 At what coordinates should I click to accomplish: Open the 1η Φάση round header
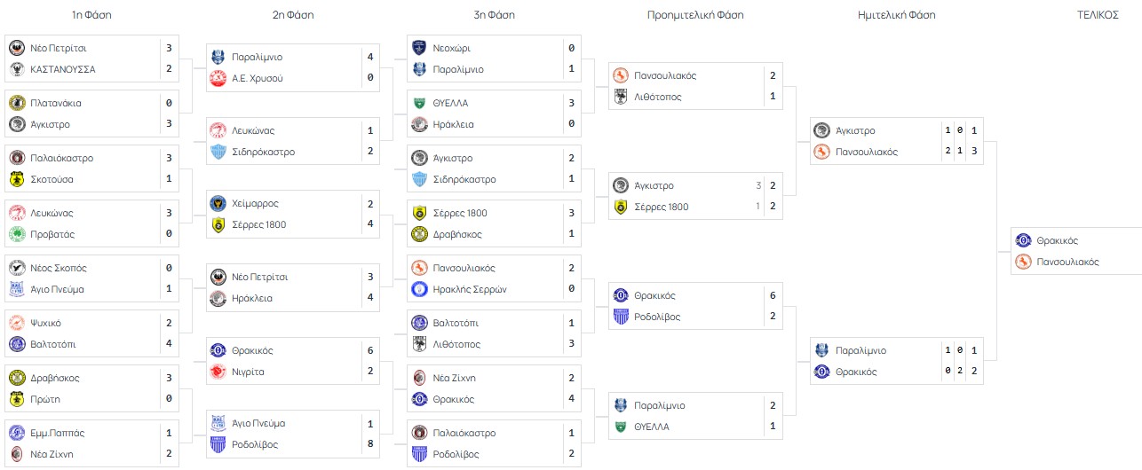click(91, 15)
